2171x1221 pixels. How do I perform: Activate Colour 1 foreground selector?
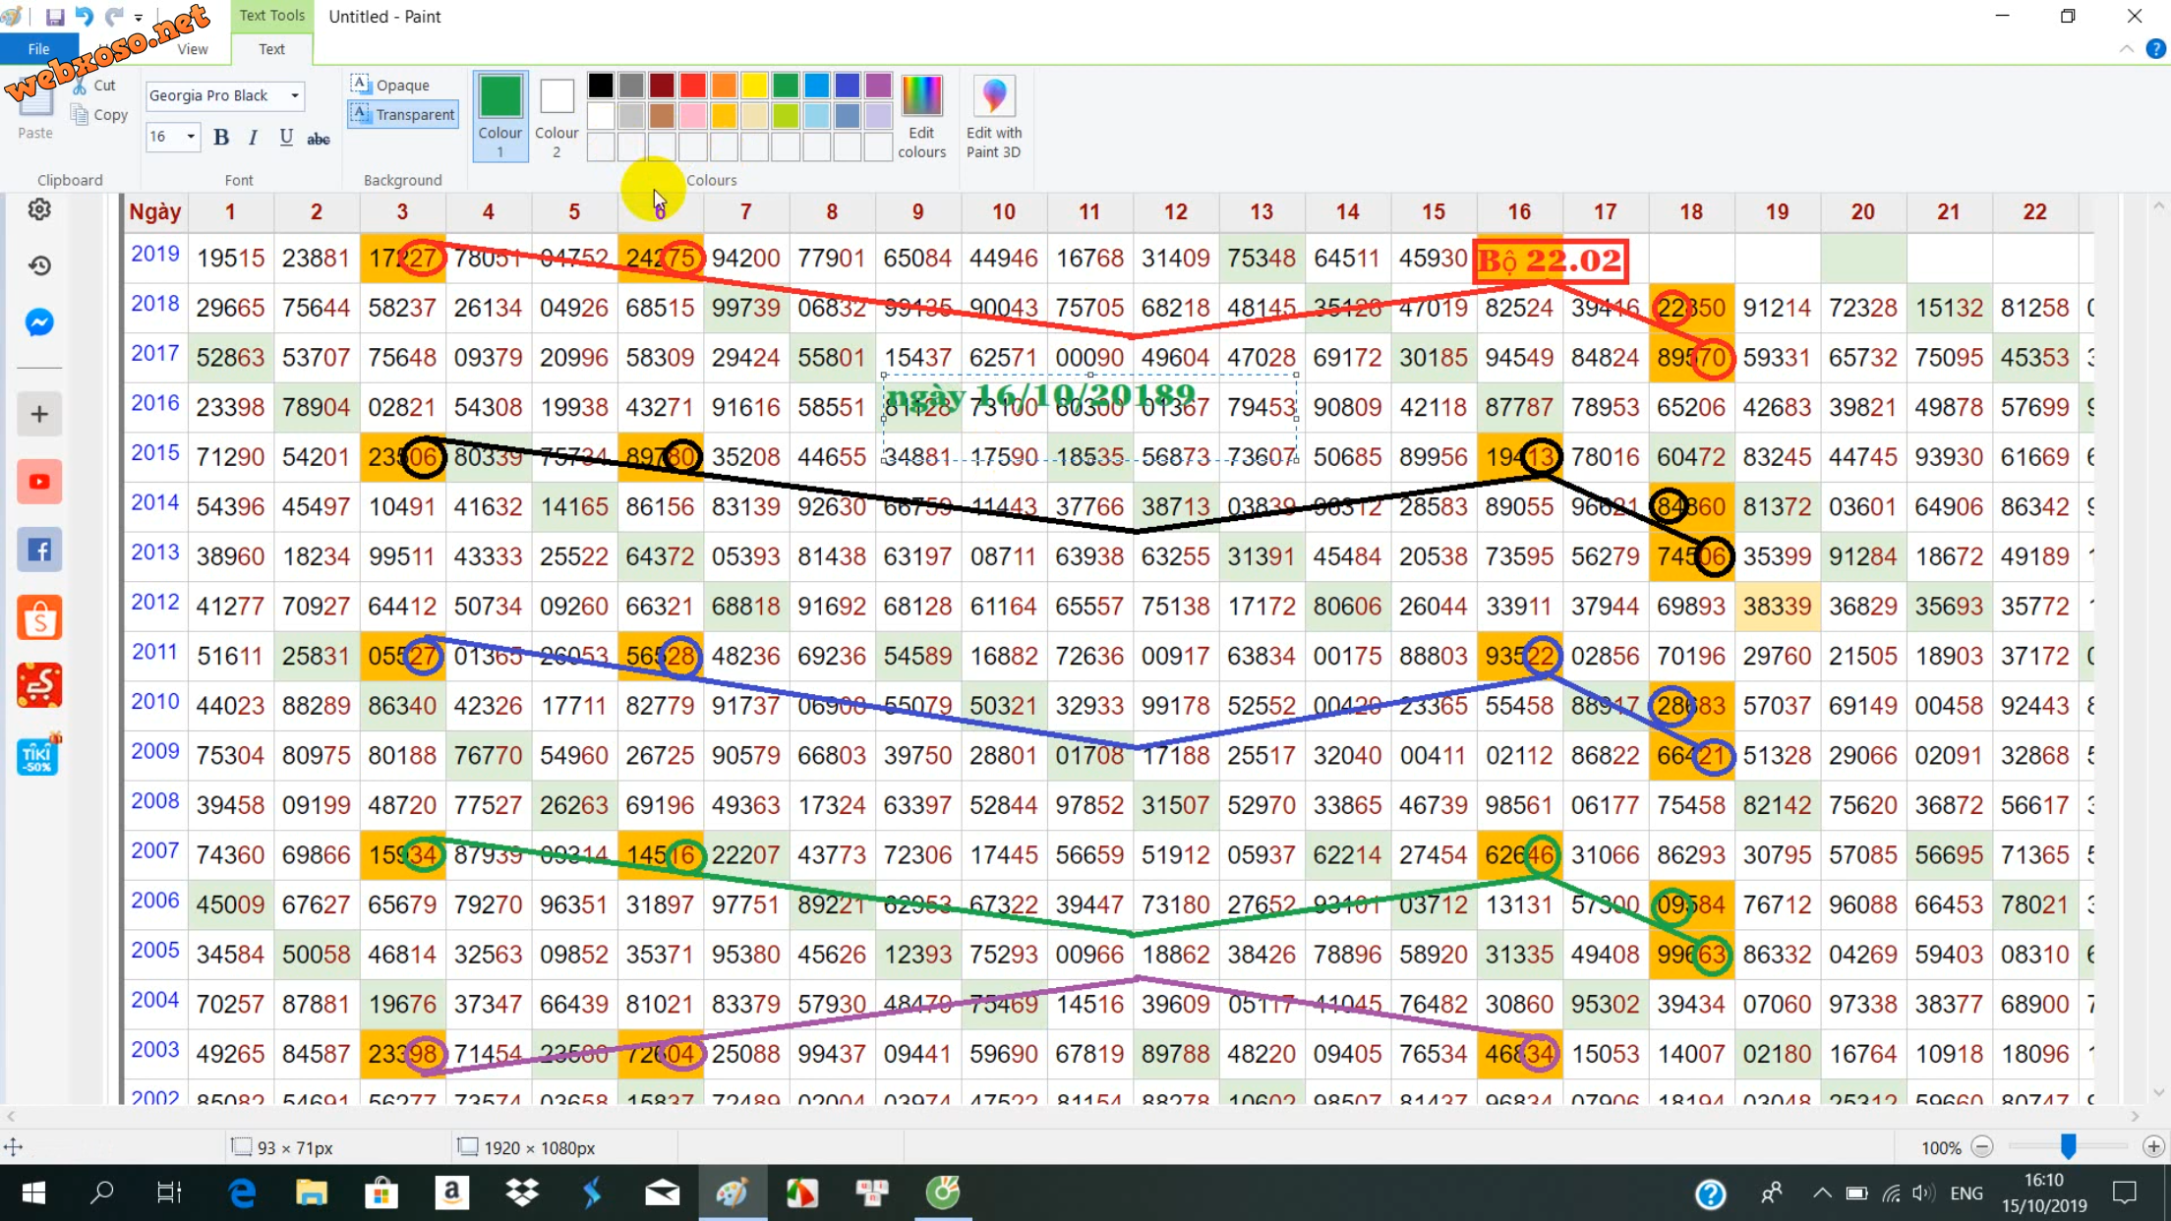coord(500,115)
